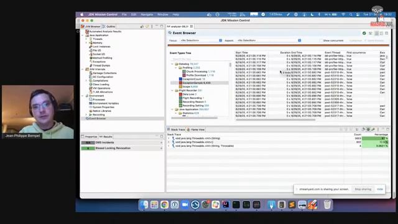Switch to the JVM Browser tab
The height and width of the screenshot is (224, 398).
click(91, 26)
